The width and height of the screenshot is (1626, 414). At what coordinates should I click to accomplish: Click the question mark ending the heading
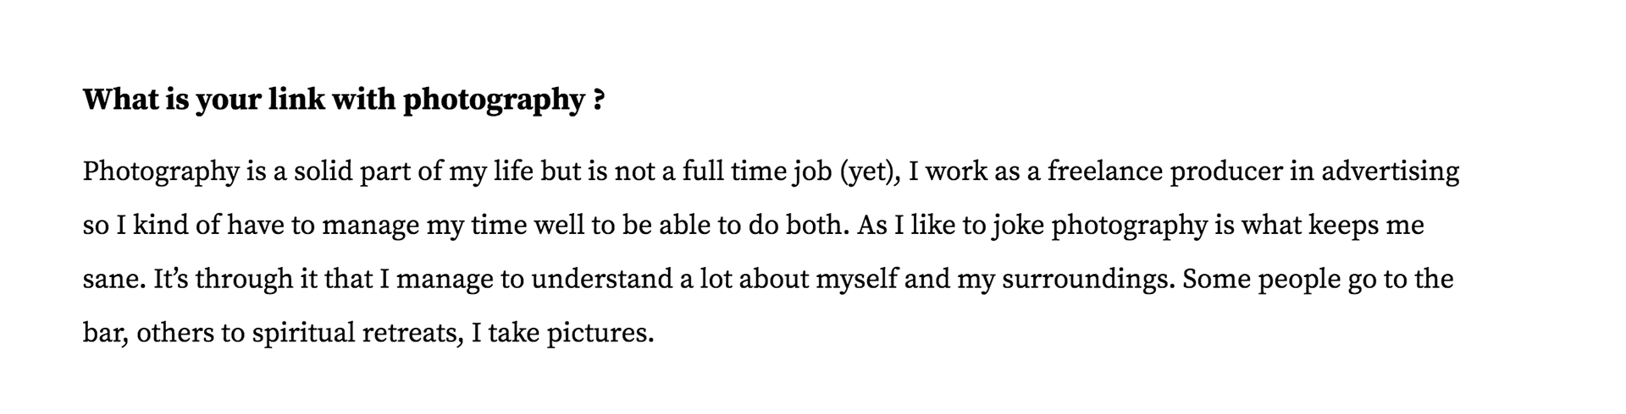(x=599, y=101)
